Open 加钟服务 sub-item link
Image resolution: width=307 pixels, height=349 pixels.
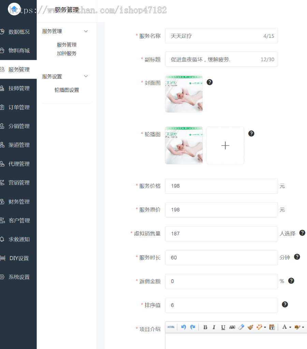[x=67, y=53]
